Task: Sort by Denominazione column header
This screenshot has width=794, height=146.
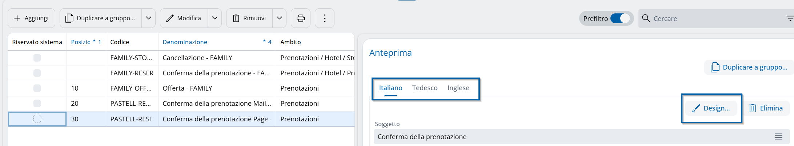Action: (185, 42)
